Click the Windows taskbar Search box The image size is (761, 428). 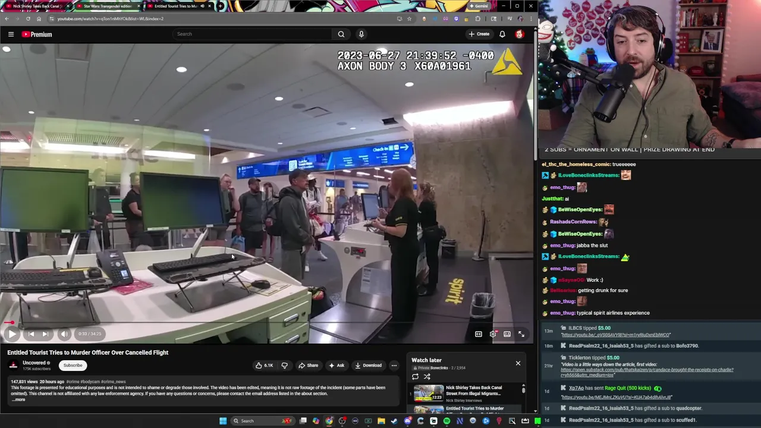pos(262,421)
